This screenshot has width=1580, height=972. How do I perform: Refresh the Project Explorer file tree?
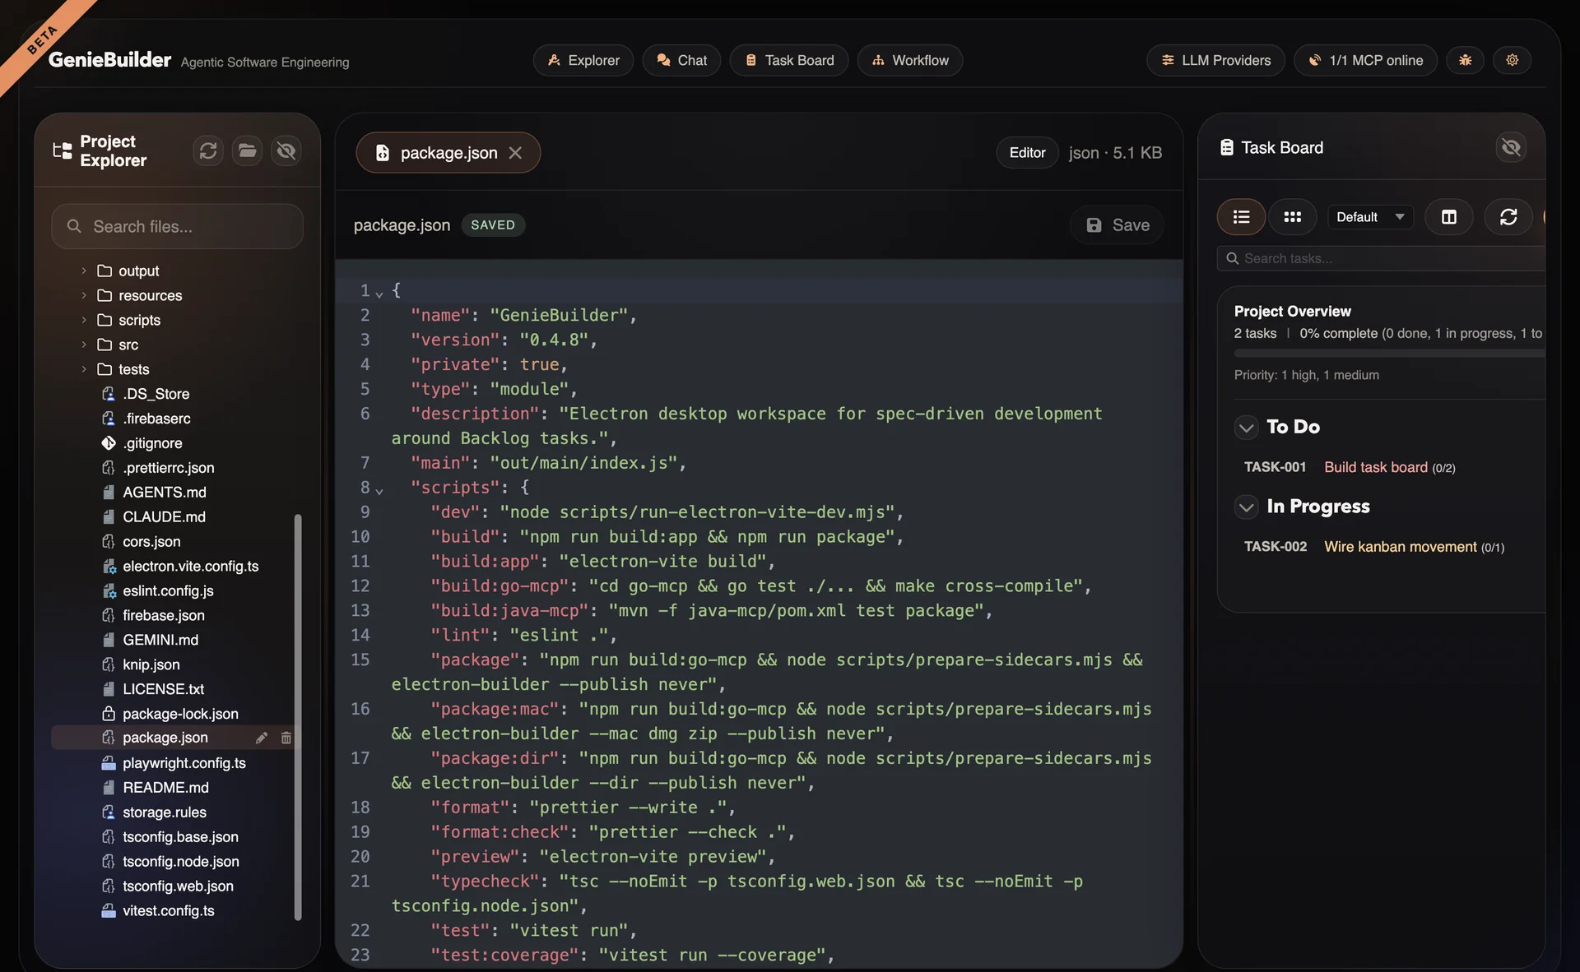pyautogui.click(x=207, y=150)
